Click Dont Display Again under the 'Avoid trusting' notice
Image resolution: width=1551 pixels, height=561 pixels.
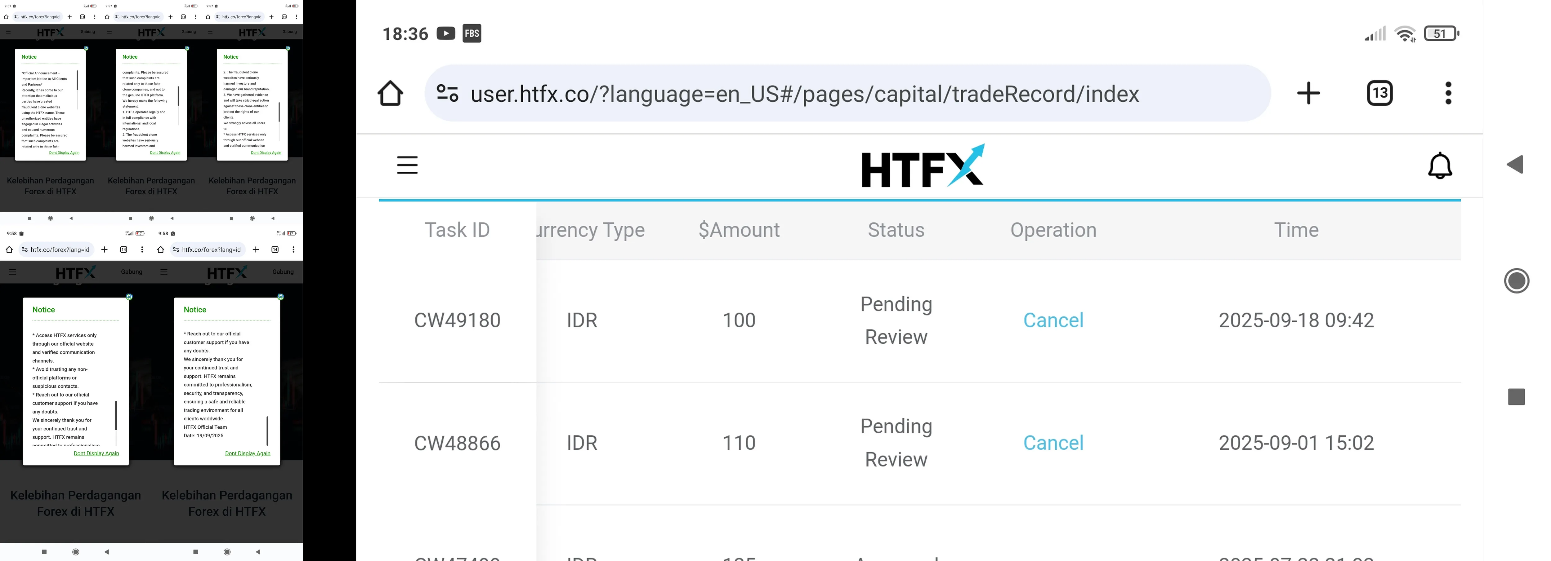pos(96,453)
